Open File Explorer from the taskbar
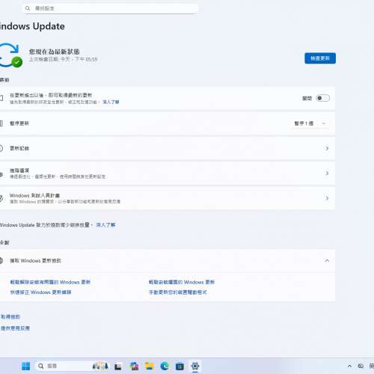Viewport: 374px width, 374px height. coord(150,366)
